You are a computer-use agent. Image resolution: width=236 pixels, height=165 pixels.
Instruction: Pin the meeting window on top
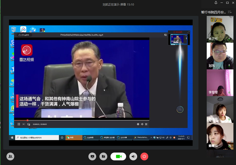tap(216, 3)
